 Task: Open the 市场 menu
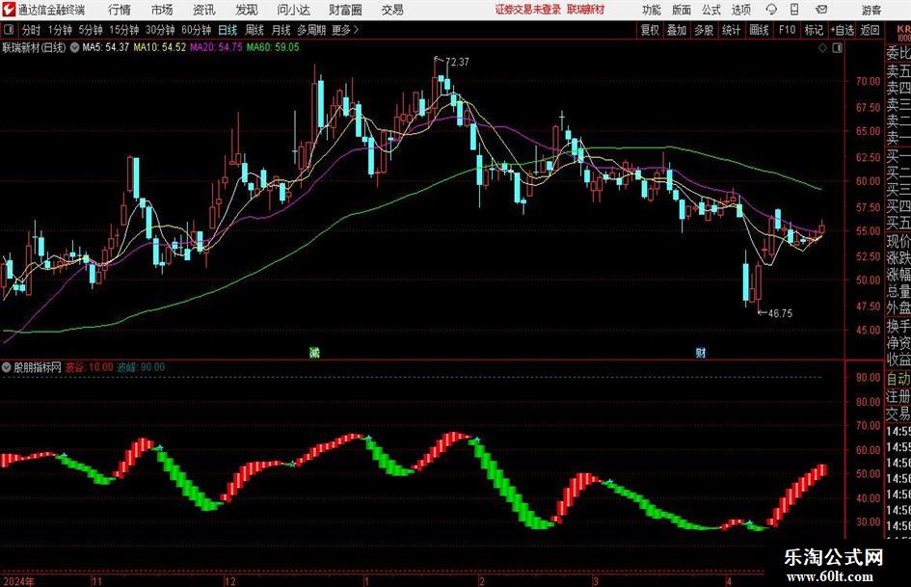[x=162, y=10]
